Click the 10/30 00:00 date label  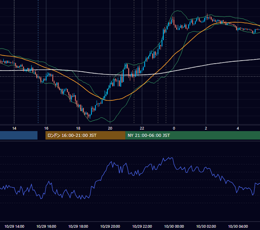click(174, 226)
